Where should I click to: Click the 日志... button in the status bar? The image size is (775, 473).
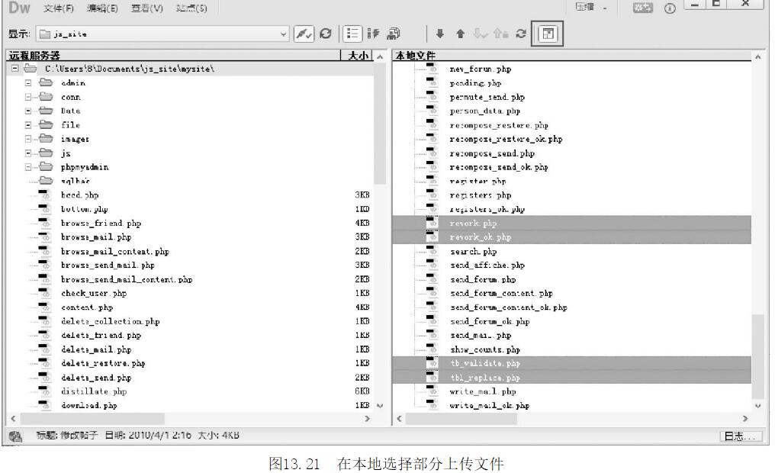click(741, 436)
